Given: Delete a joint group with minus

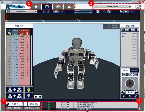Looking at the screenshot, I should [130, 30].
